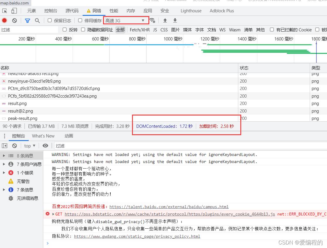
Task: Toggle the network filter funnel icon
Action: (27, 21)
